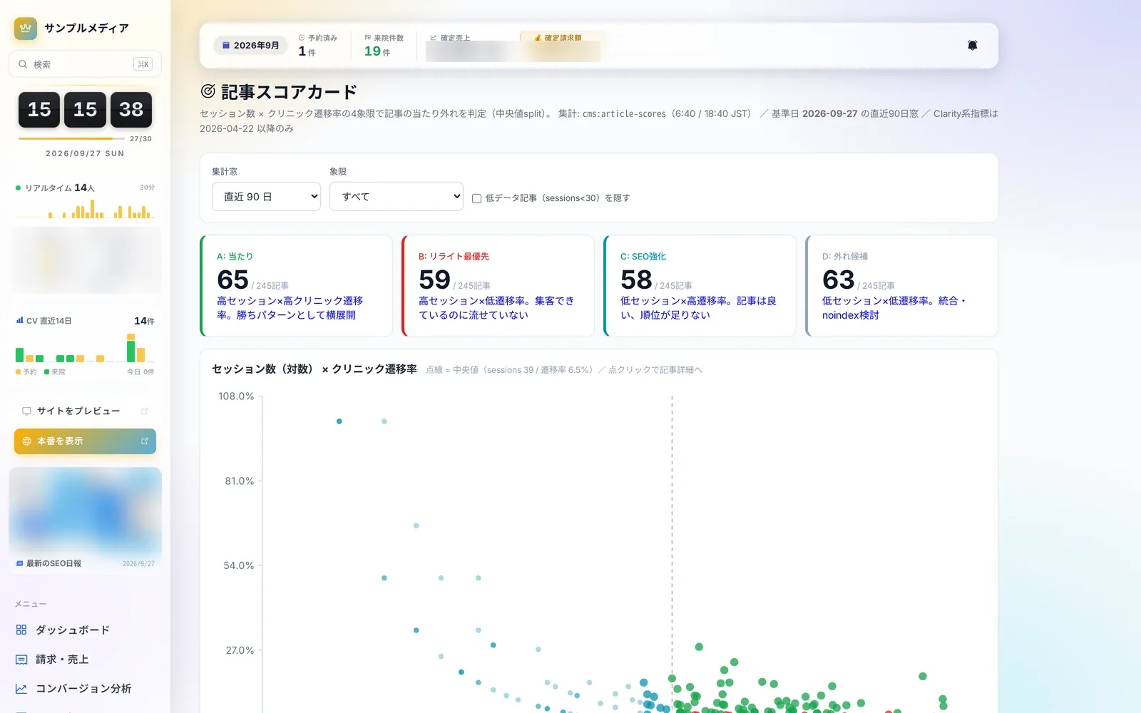Click the 1件 予約済み value

[x=307, y=51]
